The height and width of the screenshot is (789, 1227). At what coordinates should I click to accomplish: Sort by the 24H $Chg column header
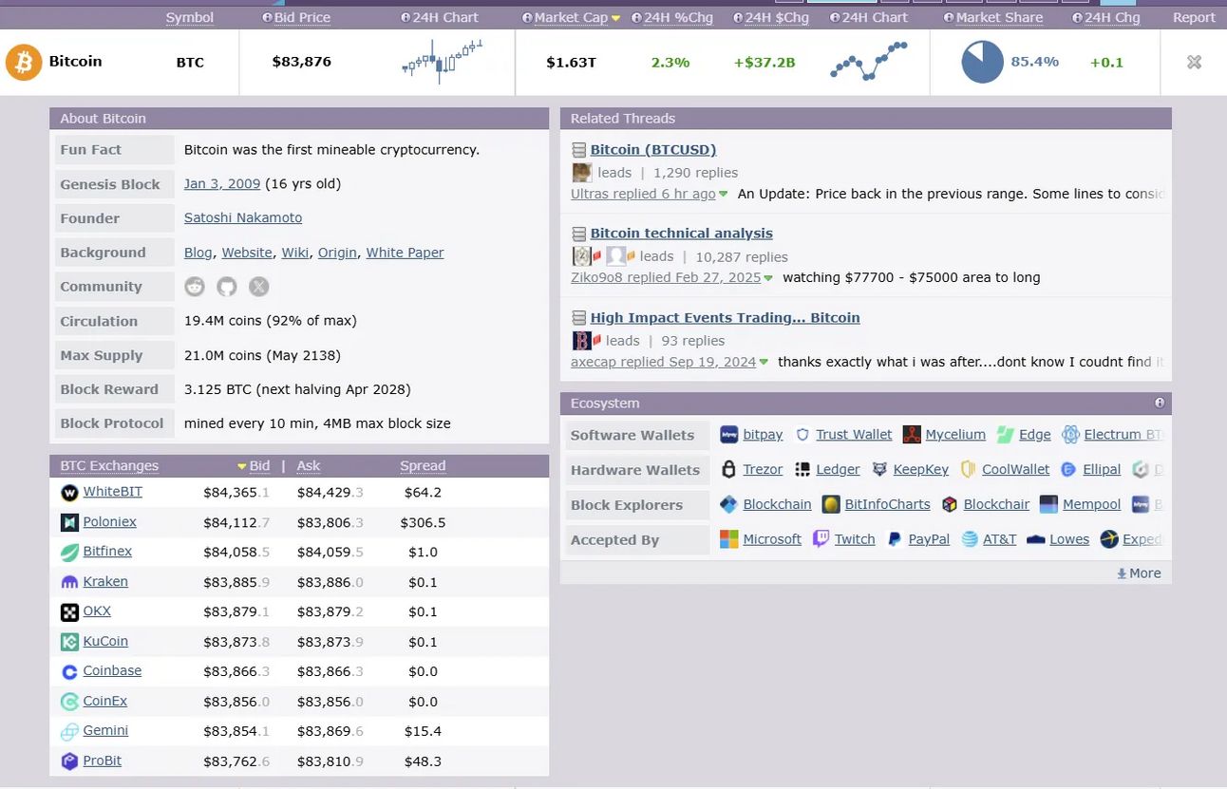pos(777,17)
